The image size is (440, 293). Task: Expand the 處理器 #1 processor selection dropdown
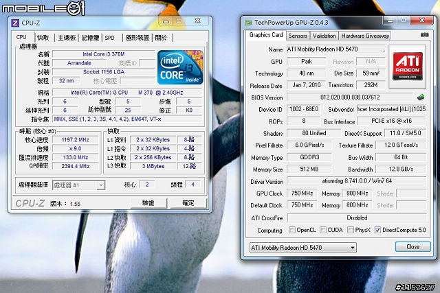coord(78,185)
